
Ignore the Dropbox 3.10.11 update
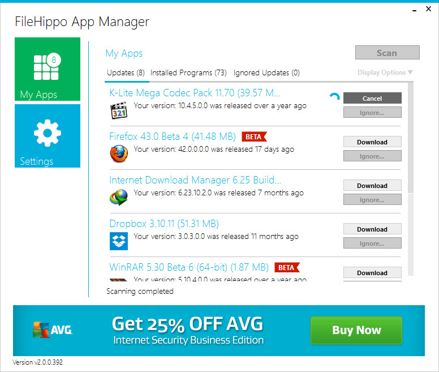372,243
